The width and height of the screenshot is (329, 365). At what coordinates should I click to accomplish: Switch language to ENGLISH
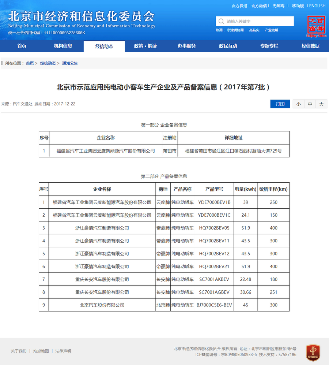coord(317,6)
